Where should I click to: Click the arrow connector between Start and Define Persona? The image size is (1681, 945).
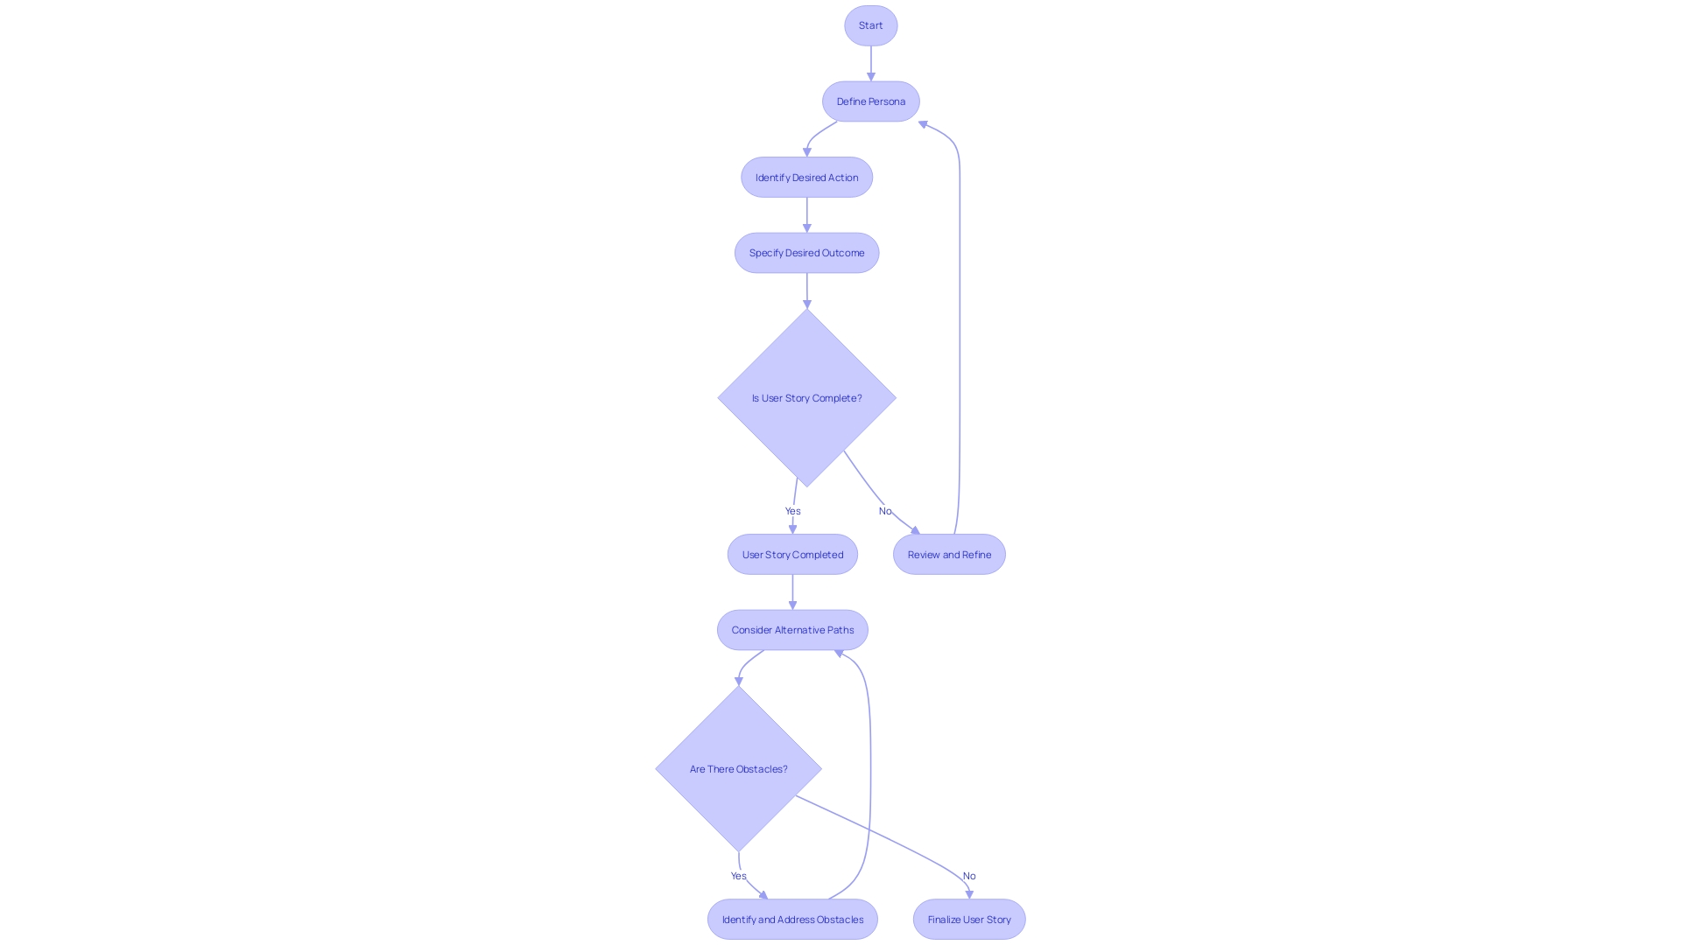tap(870, 62)
